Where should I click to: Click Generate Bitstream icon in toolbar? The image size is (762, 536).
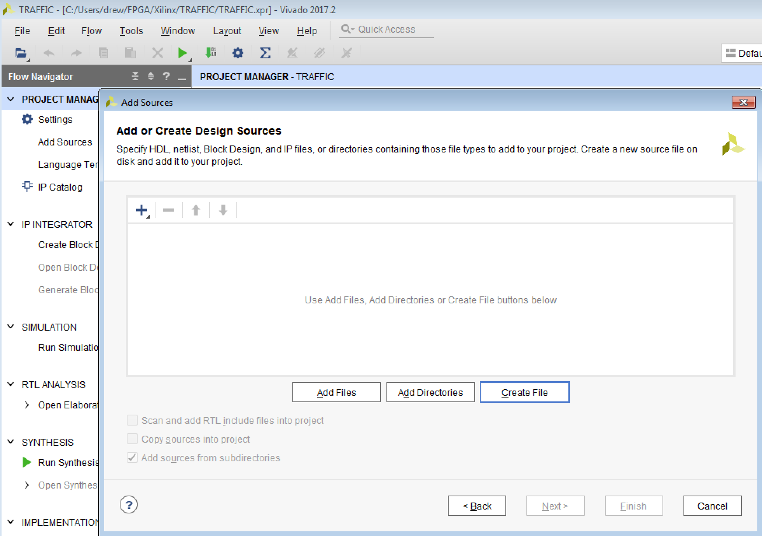pyautogui.click(x=211, y=53)
